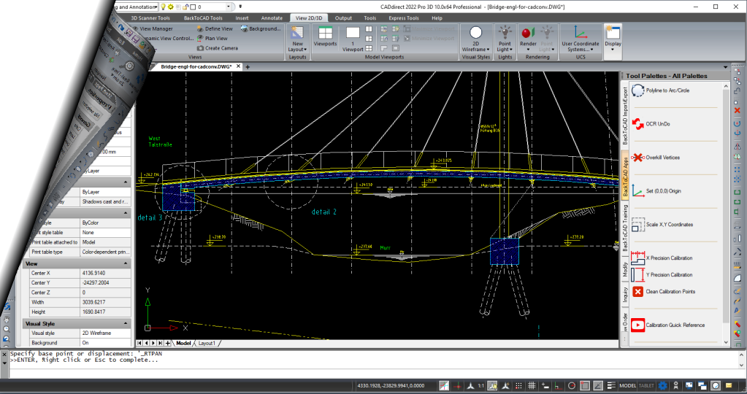Click the Tool Palettes scroll down arrow
This screenshot has height=394, width=747.
click(726, 342)
